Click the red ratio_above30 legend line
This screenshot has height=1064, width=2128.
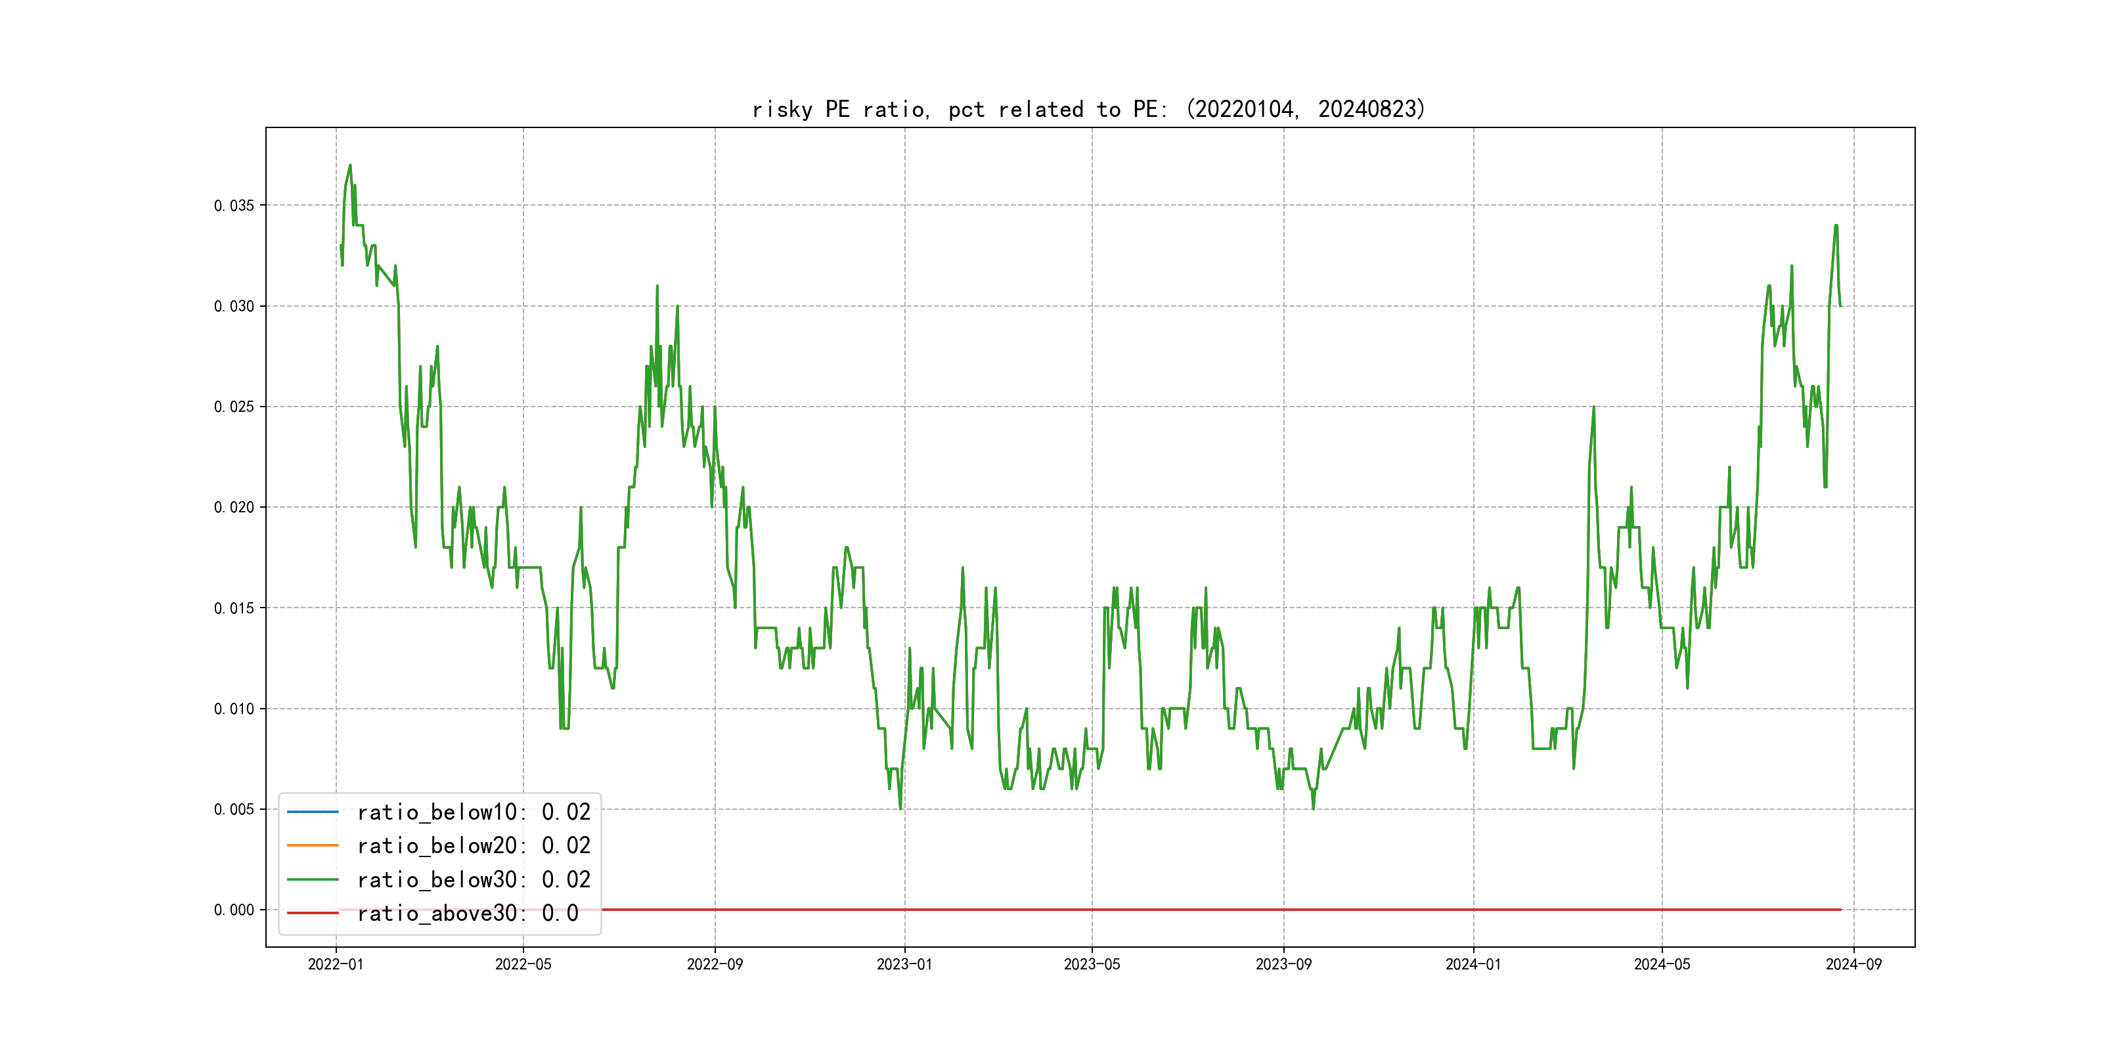(312, 913)
